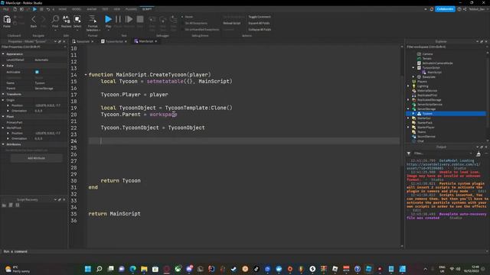
Task: Click the Filter Properties search field
Action: click(33, 47)
